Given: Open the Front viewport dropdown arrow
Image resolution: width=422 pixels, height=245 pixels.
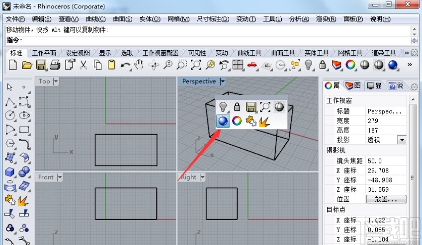Looking at the screenshot, I should (x=60, y=177).
